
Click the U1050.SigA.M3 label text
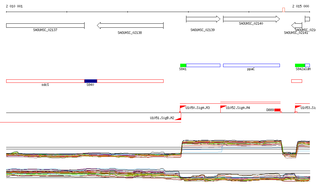pyautogui.click(x=197, y=108)
